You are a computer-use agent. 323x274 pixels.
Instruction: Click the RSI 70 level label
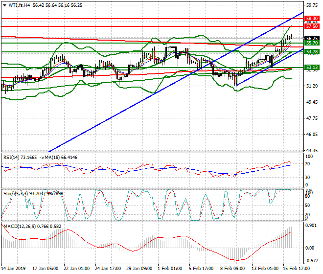(x=307, y=164)
